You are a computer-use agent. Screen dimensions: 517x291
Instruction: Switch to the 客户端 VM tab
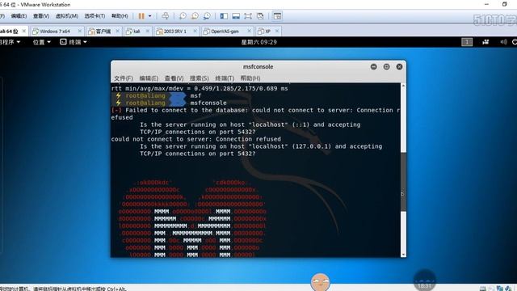click(103, 32)
